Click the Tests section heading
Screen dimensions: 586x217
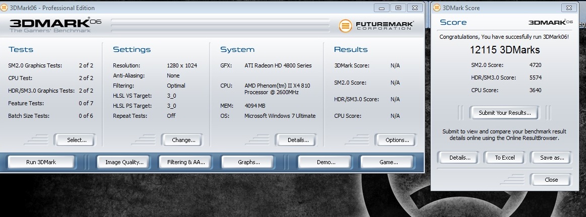tap(21, 49)
